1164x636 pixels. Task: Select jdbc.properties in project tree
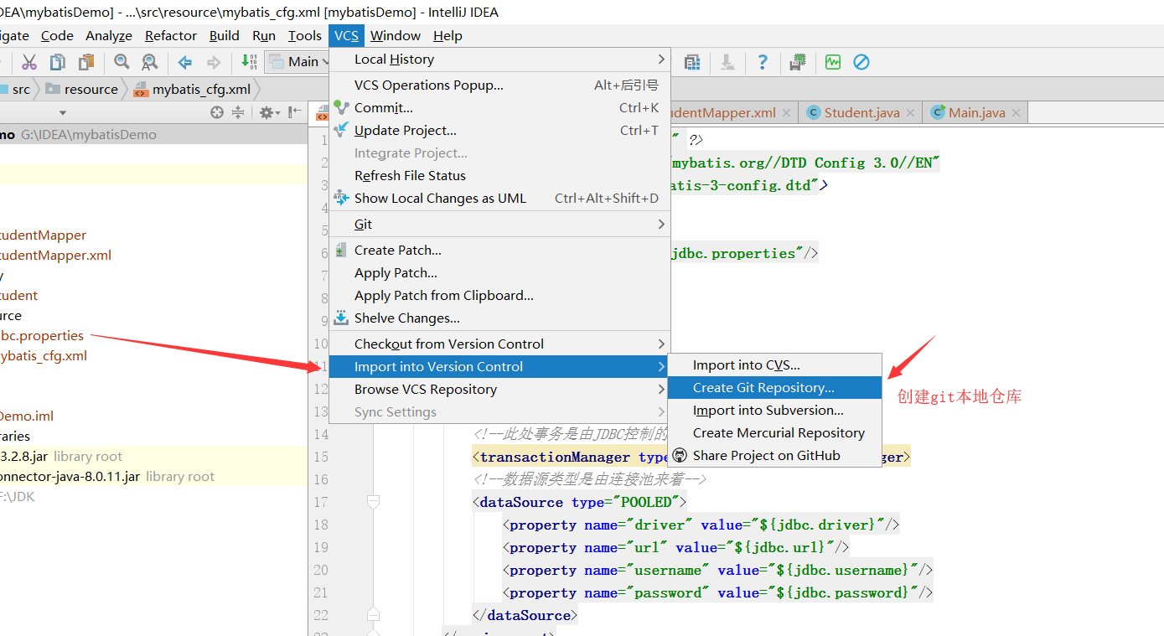pos(42,336)
